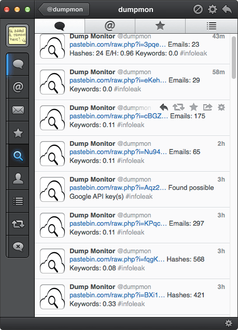Click avatar of the 58m tweet

tap(52, 82)
